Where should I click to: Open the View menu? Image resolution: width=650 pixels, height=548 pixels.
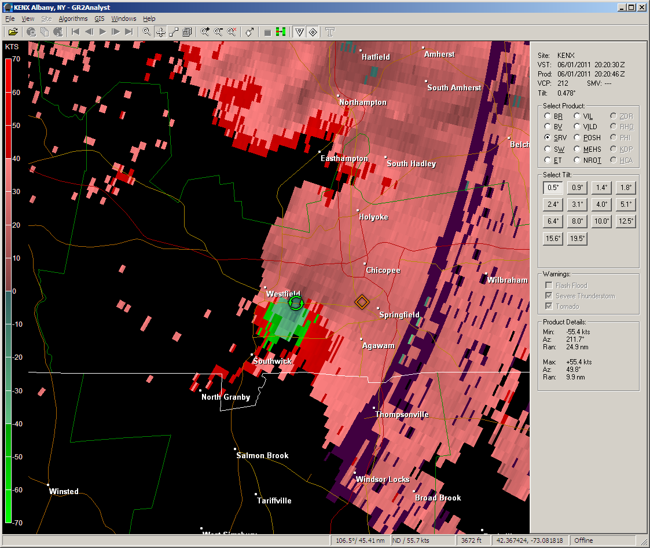point(28,19)
